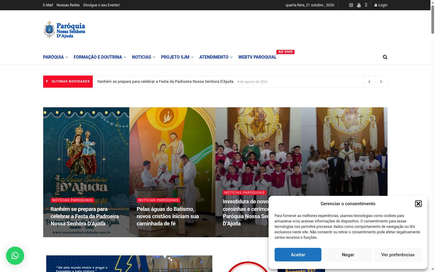Click the lock Login link

[x=381, y=5]
